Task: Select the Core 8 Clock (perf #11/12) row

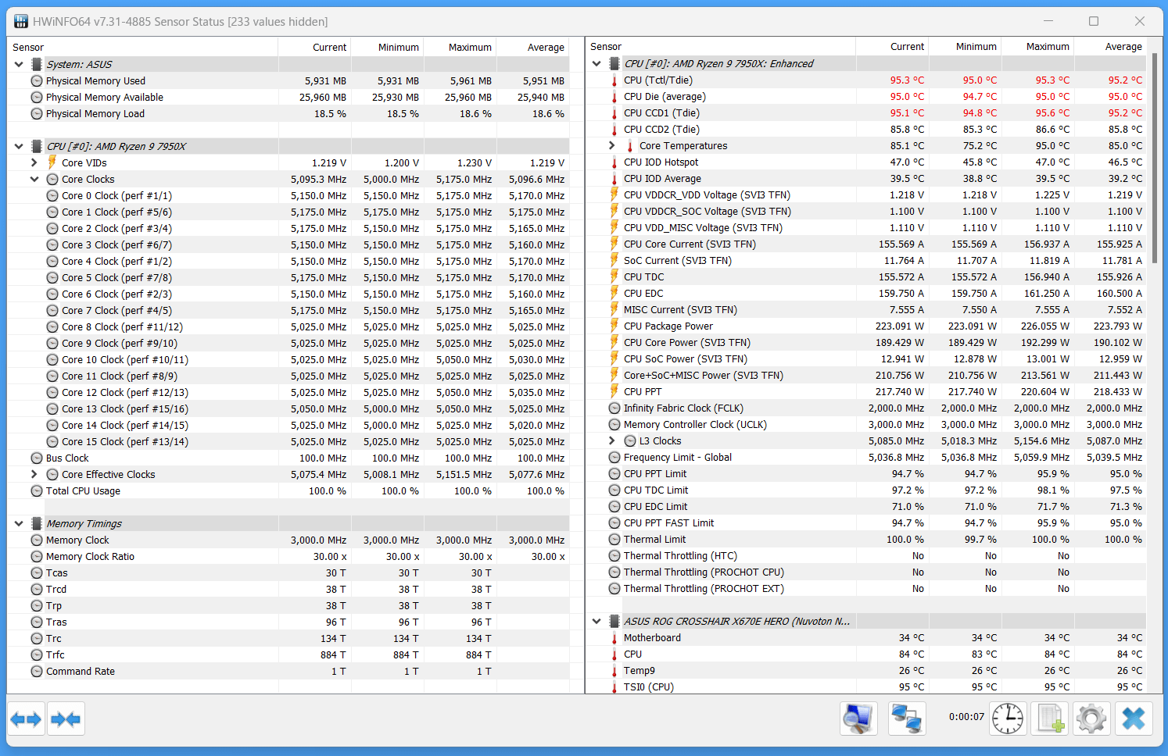Action: pos(288,327)
